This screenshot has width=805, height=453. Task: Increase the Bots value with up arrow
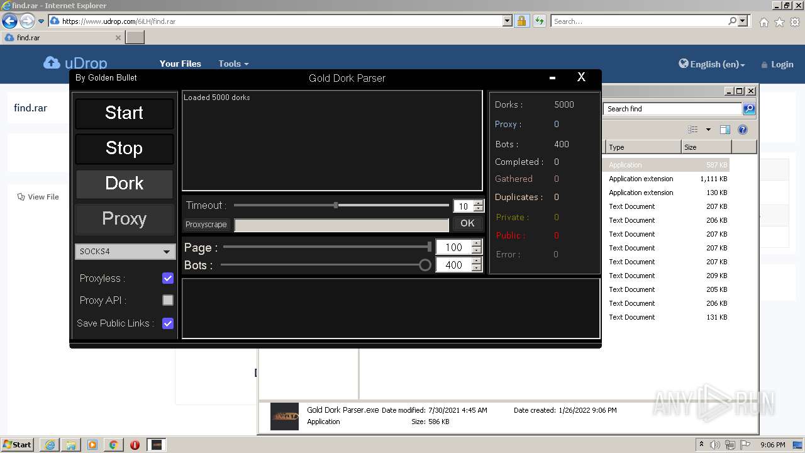coord(476,261)
